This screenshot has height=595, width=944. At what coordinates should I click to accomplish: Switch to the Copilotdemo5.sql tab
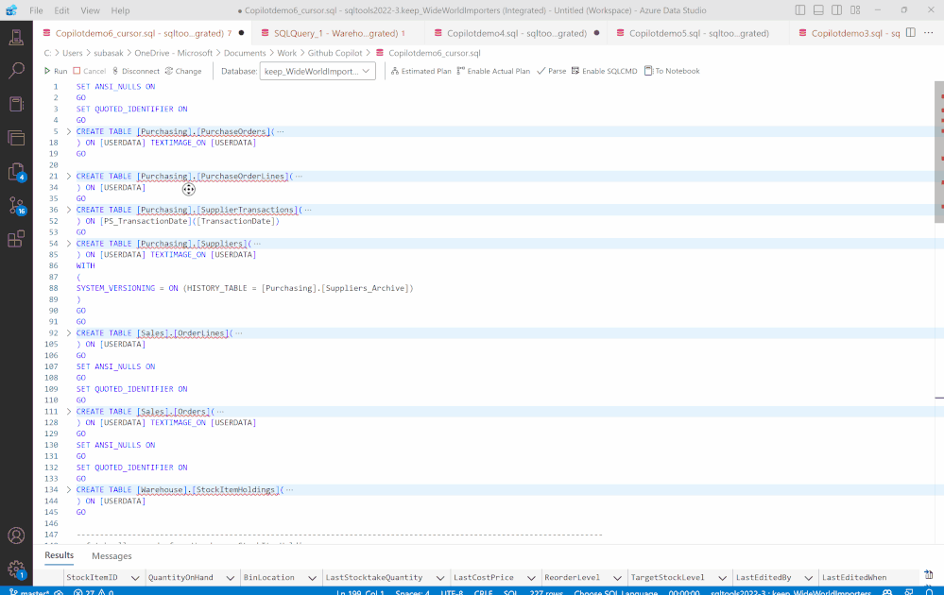[698, 33]
